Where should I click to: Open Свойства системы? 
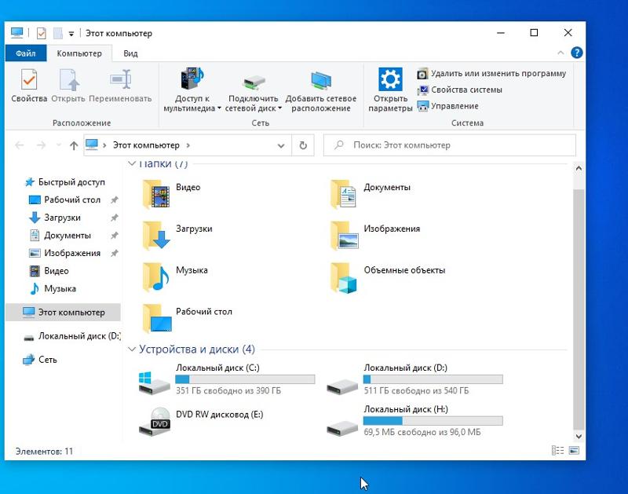click(459, 90)
